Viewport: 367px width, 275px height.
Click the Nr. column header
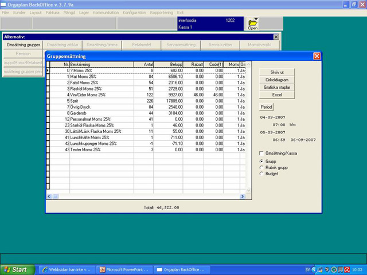60,64
